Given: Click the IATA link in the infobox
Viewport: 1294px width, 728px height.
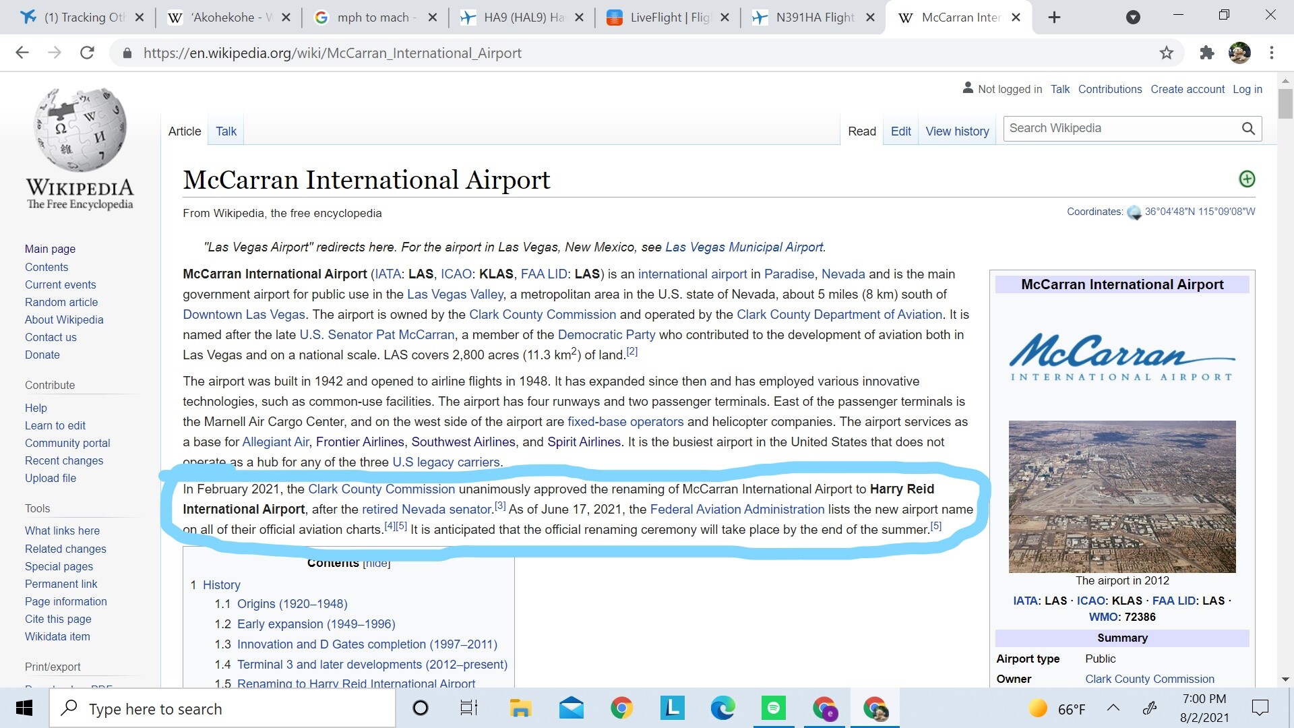Looking at the screenshot, I should click(1024, 601).
